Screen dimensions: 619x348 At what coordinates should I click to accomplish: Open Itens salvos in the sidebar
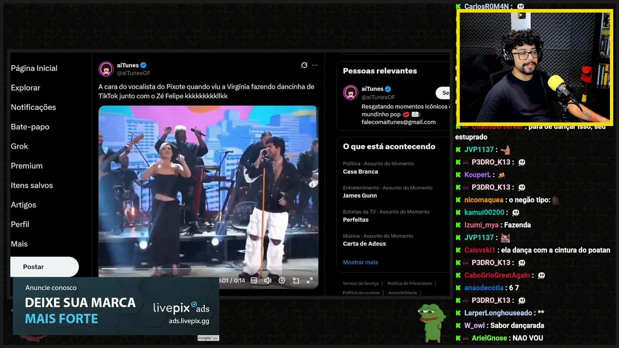(x=32, y=185)
